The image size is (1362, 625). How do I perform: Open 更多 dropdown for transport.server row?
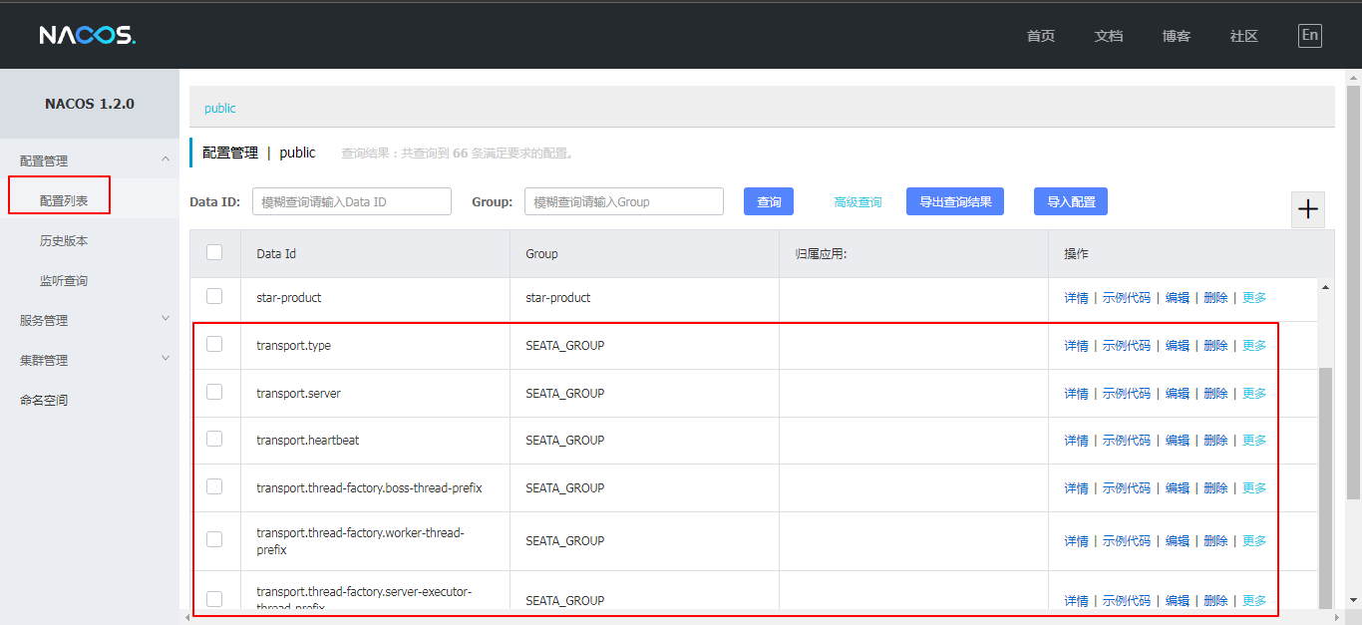(1254, 394)
